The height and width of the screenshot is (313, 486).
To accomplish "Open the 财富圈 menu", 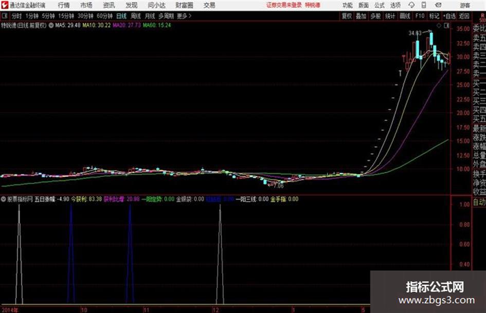I will 184,5.
